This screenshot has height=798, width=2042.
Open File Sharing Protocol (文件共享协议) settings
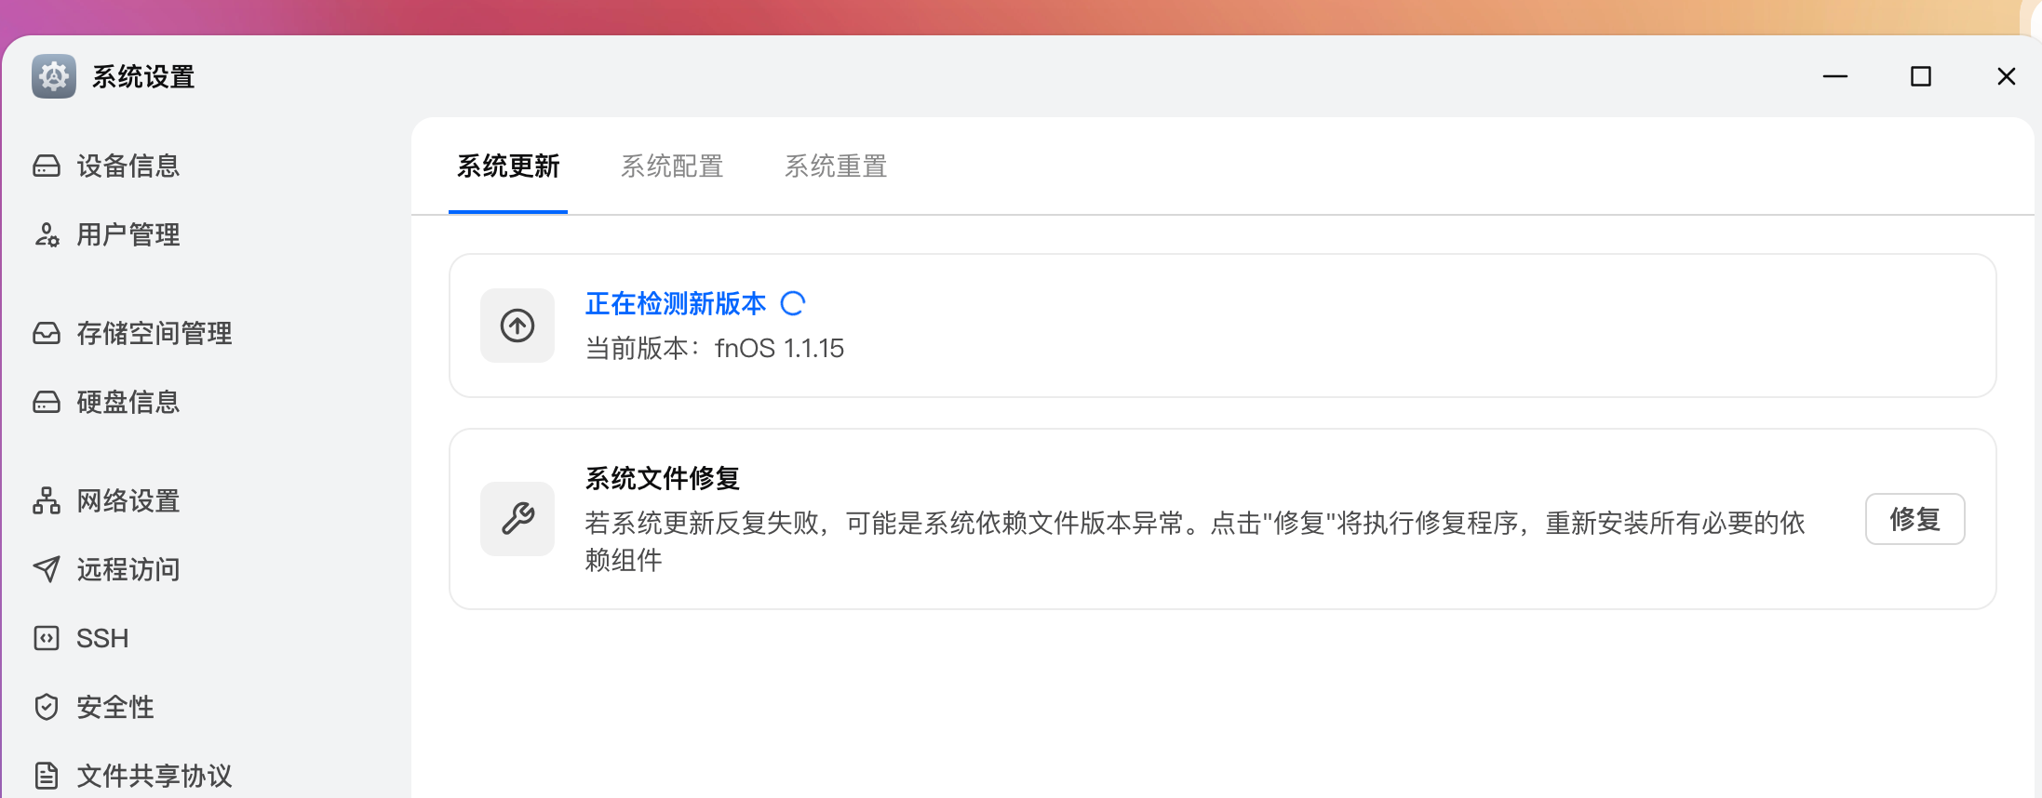(x=154, y=776)
